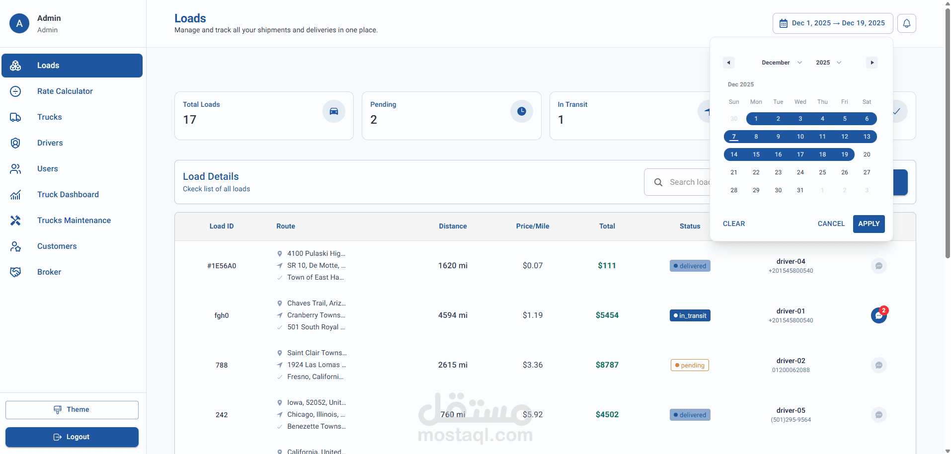The image size is (951, 454).
Task: Open Loads in sidebar
Action: point(72,66)
